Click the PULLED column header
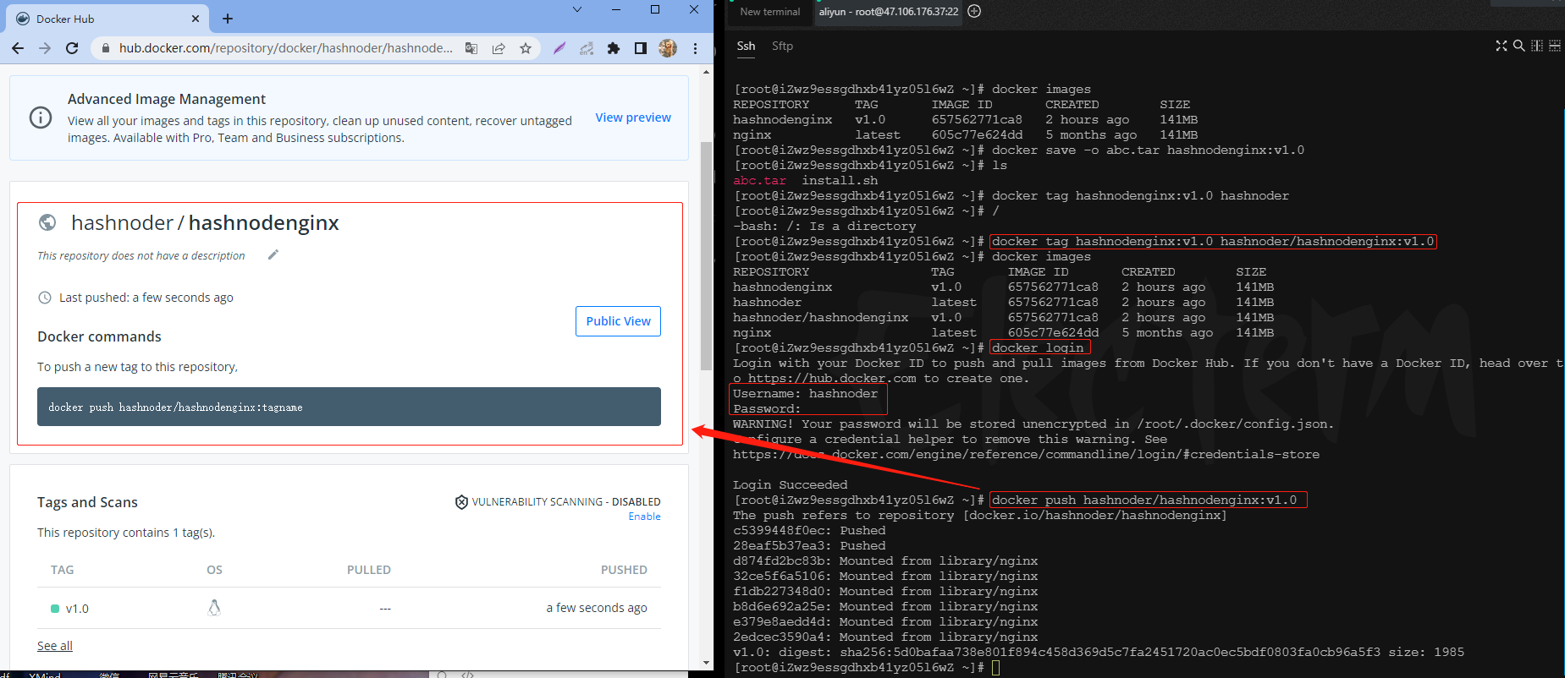Screen dimensions: 1565x678 tap(369, 570)
